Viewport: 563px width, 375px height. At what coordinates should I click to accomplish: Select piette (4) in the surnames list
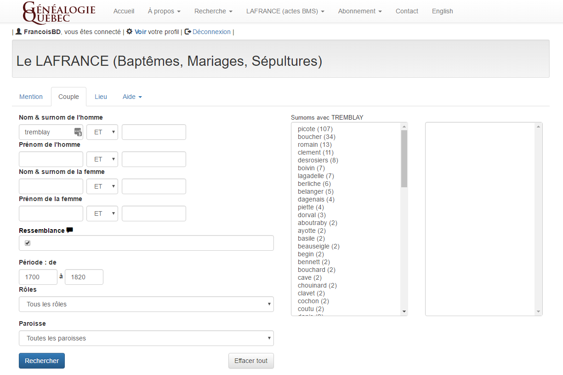[311, 207]
